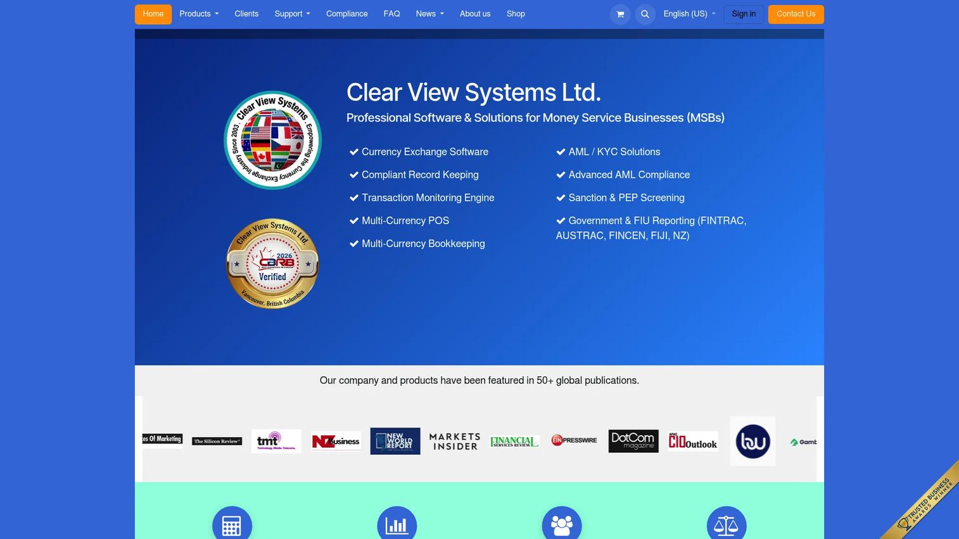959x539 pixels.
Task: Open the Clients page
Action: tap(246, 14)
